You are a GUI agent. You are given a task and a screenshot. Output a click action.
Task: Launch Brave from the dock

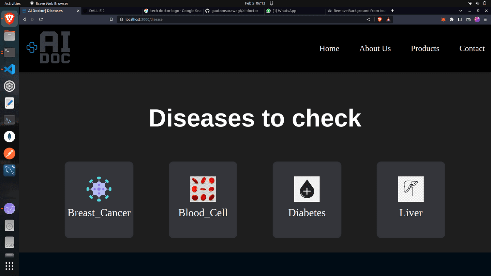pyautogui.click(x=10, y=18)
